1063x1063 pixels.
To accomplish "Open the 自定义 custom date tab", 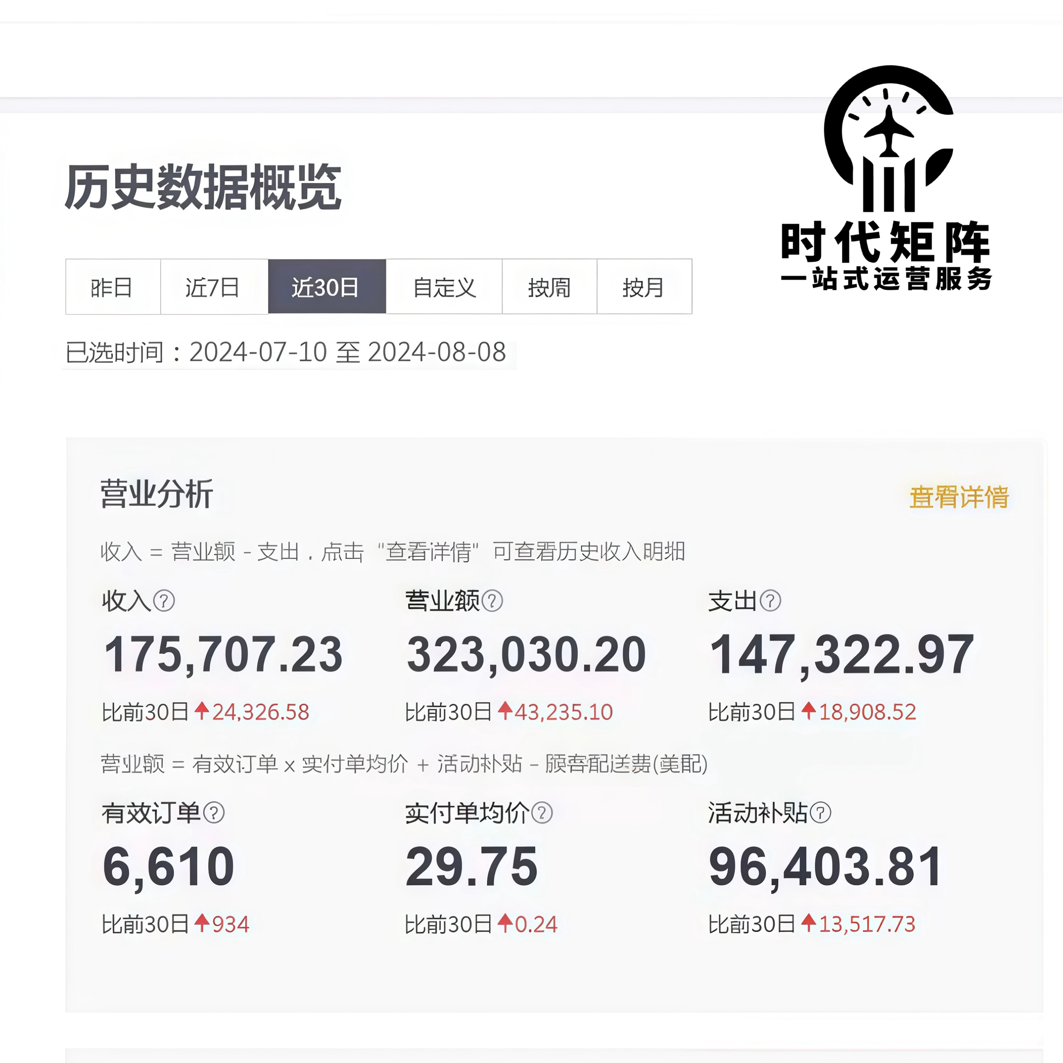I will (444, 287).
